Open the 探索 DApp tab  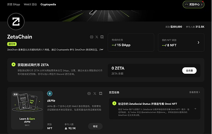tap(13, 5)
